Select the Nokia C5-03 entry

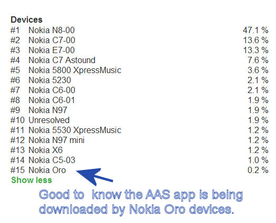[52, 160]
